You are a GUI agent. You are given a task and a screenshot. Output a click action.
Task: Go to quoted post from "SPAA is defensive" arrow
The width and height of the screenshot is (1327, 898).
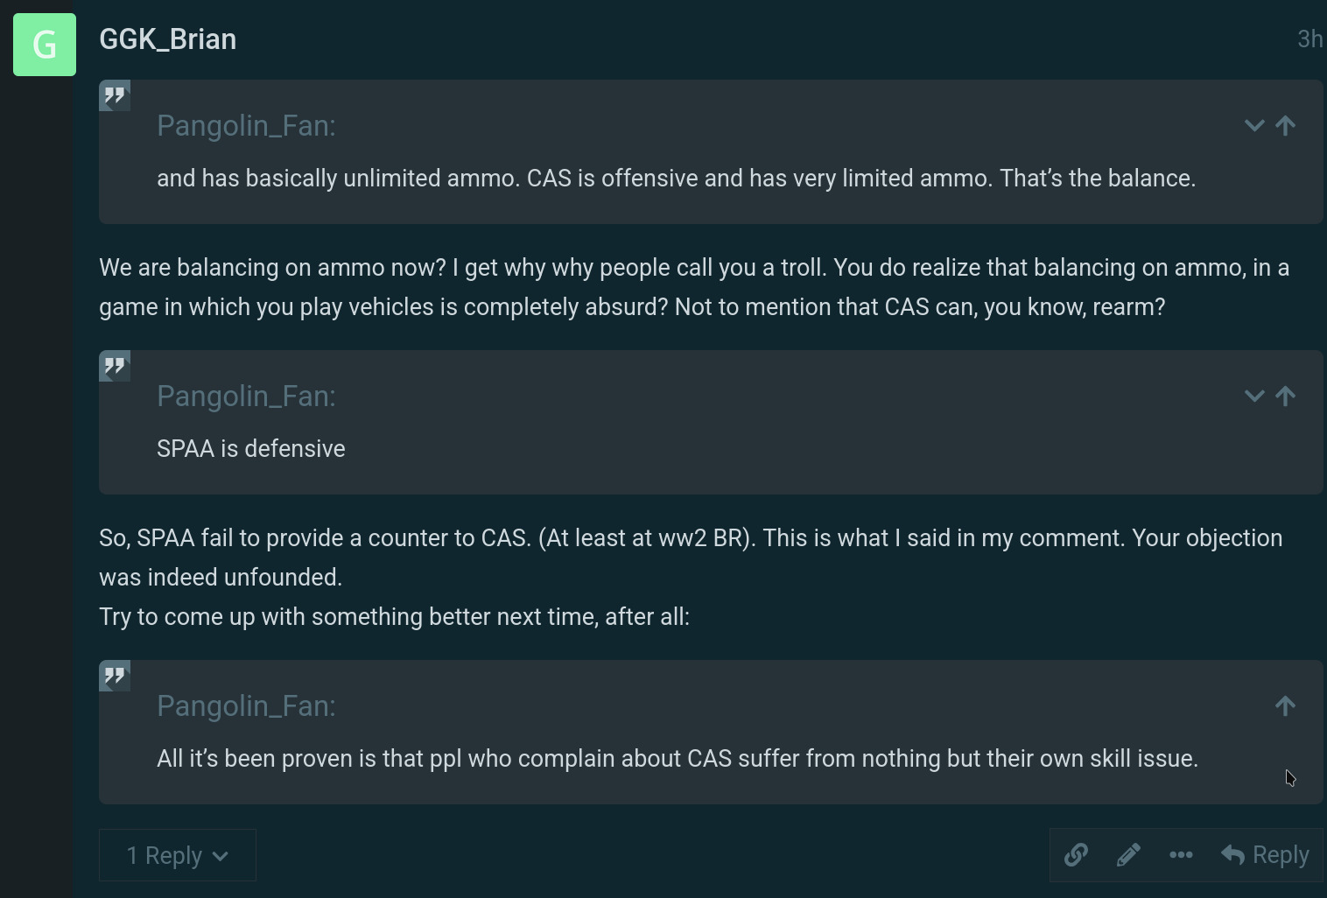(x=1285, y=396)
